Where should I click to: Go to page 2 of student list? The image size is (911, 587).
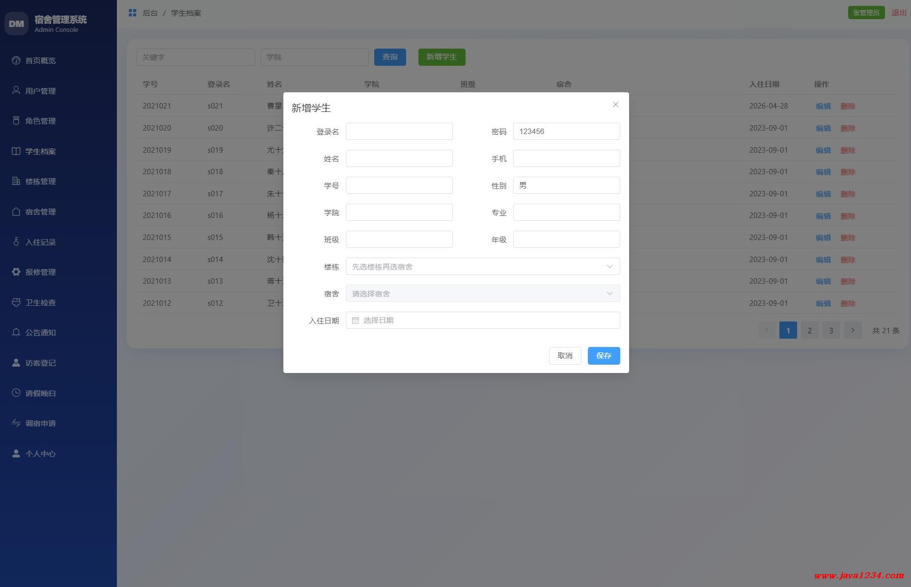[x=809, y=330]
